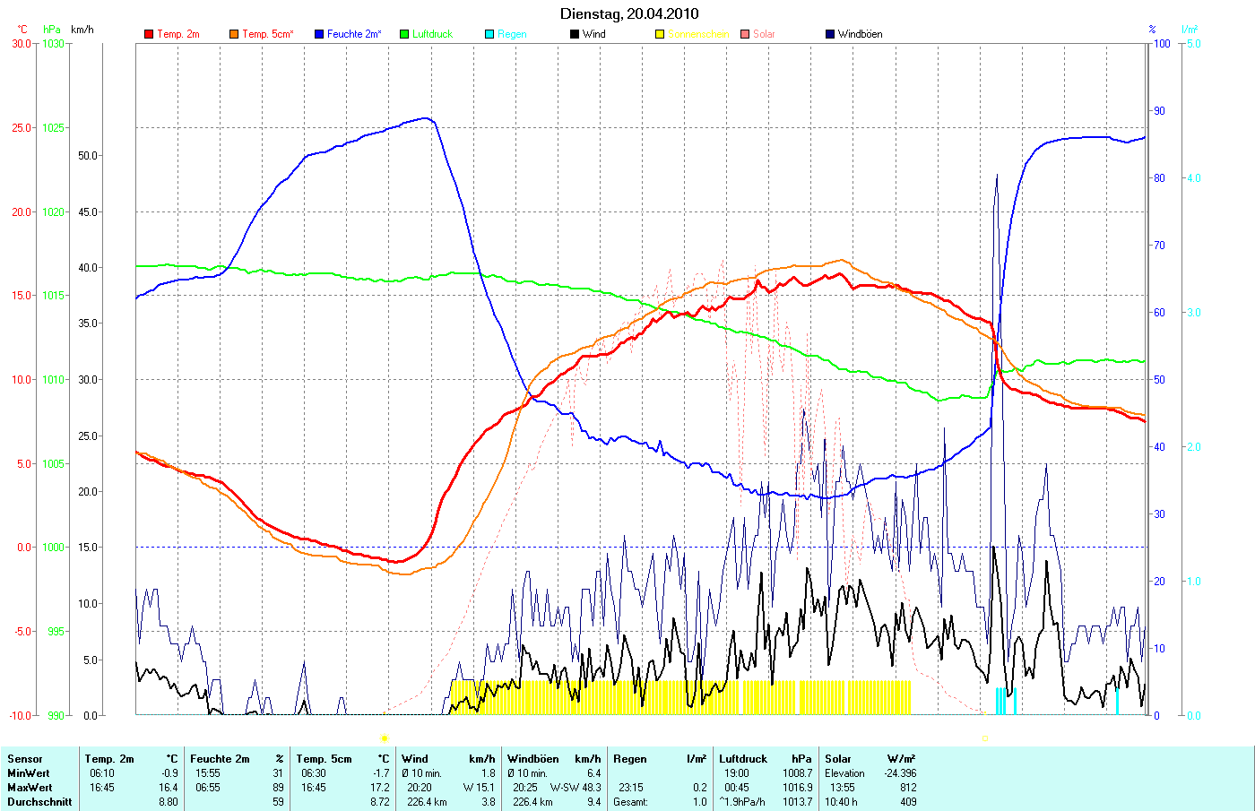Click the 'Durchschnitt' row label
The width and height of the screenshot is (1255, 811).
39,802
